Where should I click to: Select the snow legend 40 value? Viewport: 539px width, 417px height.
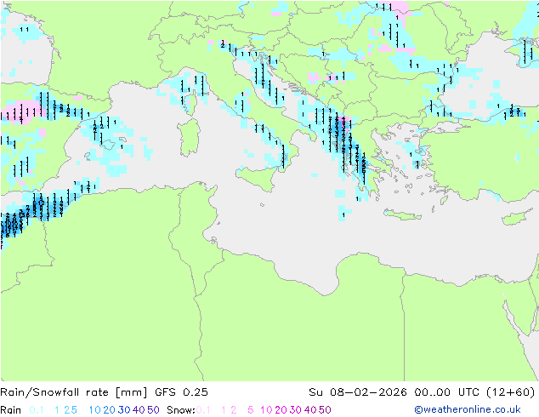tap(310, 410)
